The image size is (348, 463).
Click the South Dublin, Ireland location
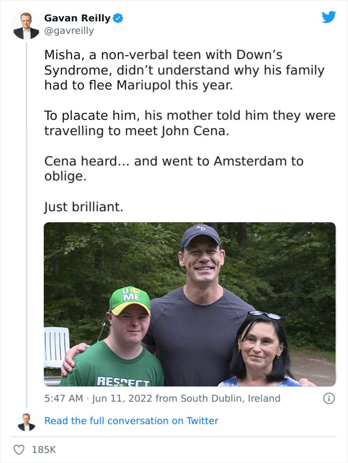pos(230,398)
